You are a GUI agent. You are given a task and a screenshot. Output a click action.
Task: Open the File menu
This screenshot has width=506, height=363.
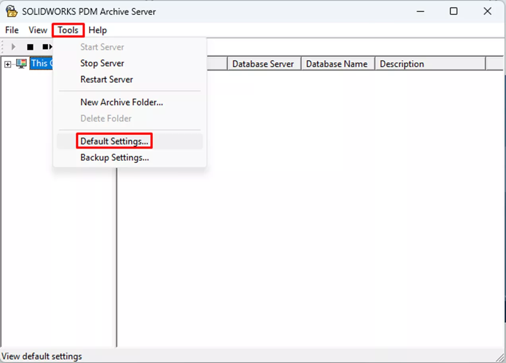pos(12,30)
